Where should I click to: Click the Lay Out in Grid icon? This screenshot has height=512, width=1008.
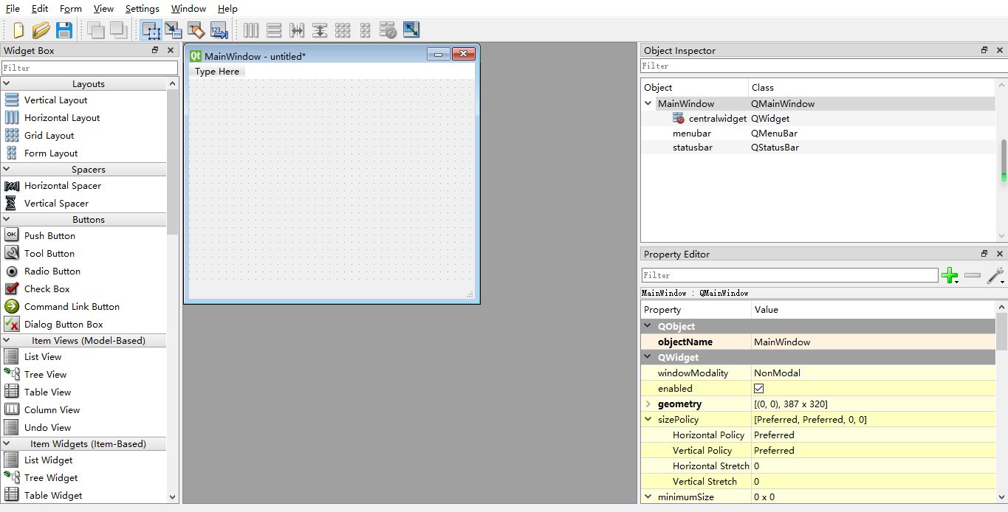pos(343,30)
